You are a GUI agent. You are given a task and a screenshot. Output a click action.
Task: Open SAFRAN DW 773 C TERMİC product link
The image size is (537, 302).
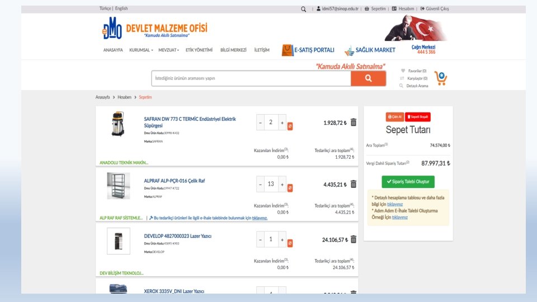[190, 122]
